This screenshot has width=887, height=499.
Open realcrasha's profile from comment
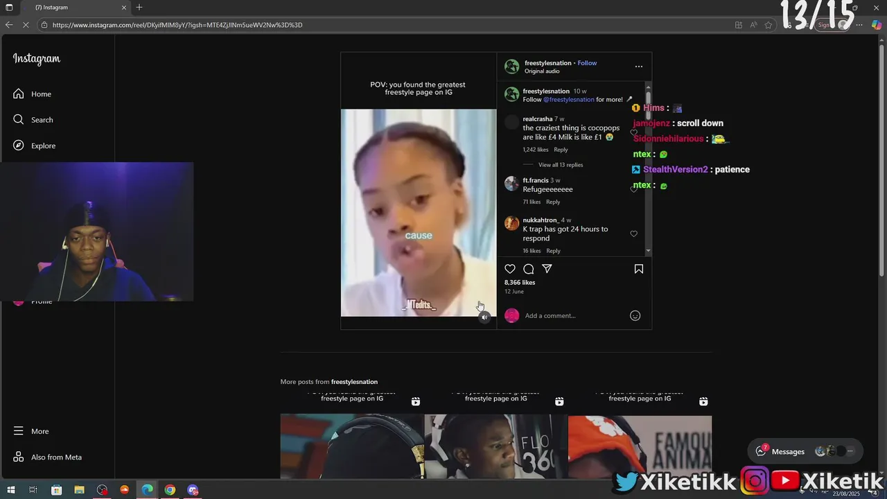click(x=538, y=119)
